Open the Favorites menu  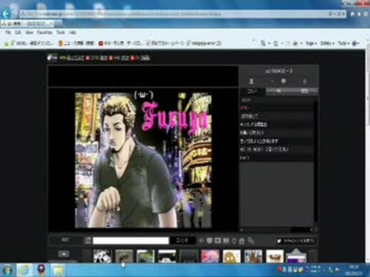coord(45,32)
